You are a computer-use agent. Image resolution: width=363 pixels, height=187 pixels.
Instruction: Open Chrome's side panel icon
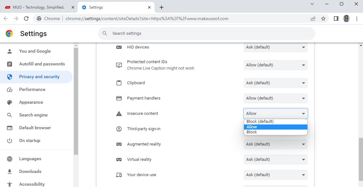tap(336, 19)
